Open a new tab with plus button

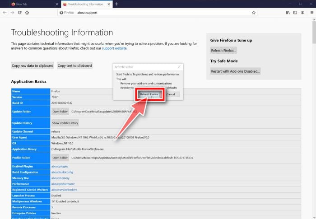116,4
